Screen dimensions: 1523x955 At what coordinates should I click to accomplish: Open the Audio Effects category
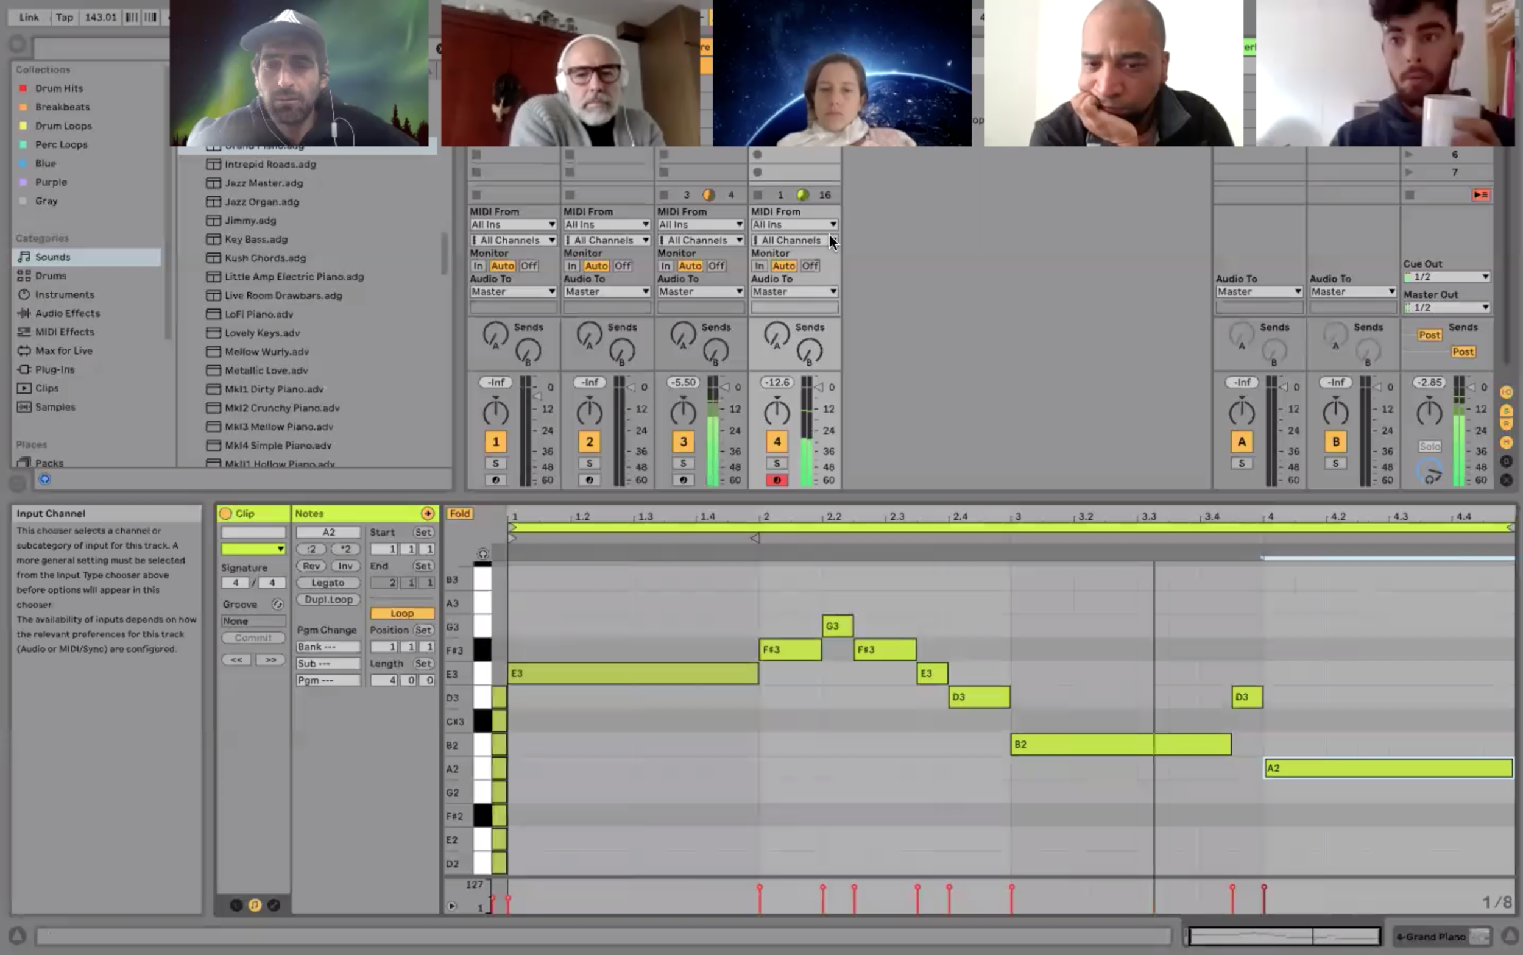coord(67,313)
